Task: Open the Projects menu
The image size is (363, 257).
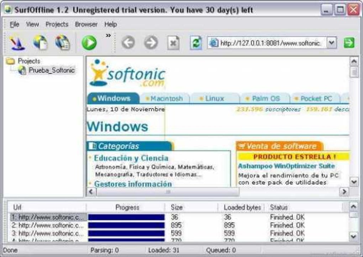Action: (57, 24)
